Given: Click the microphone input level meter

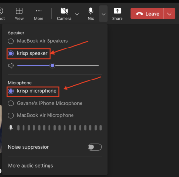Looking at the screenshot, I should [59, 128].
